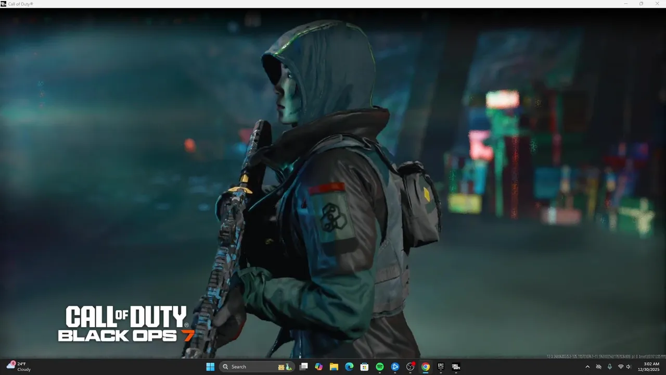666x375 pixels.
Task: Expand the hidden system tray icons
Action: [x=587, y=367]
